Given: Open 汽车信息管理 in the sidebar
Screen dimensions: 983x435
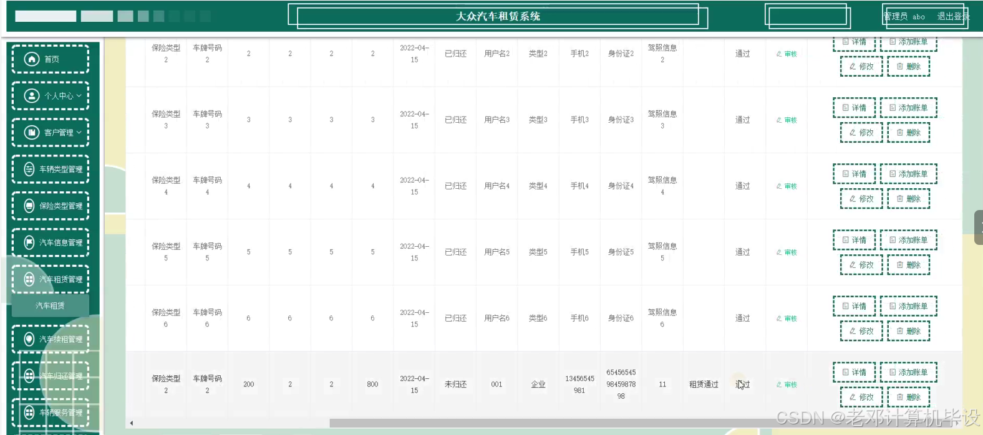Looking at the screenshot, I should [50, 243].
